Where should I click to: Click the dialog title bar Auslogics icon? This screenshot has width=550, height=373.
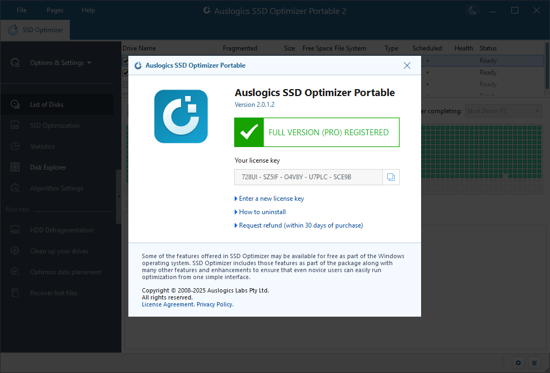(138, 65)
